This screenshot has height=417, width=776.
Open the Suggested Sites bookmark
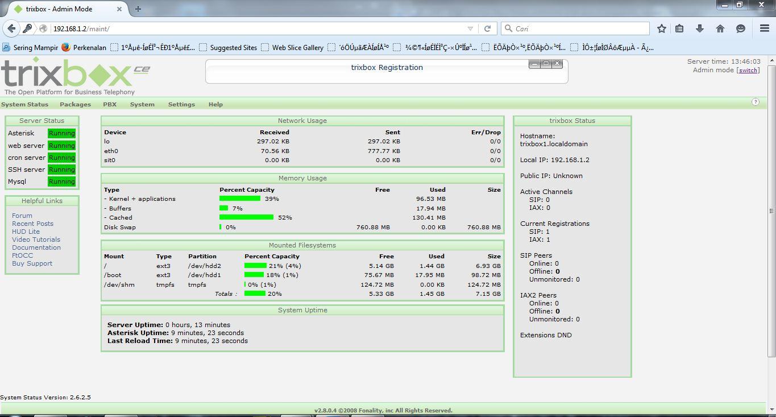pos(228,48)
